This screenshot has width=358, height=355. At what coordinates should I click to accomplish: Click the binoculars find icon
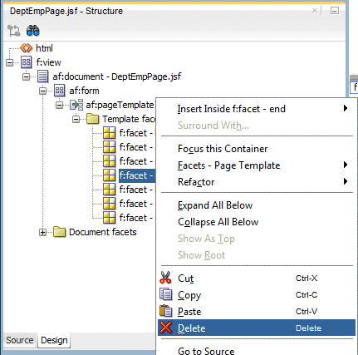(32, 31)
